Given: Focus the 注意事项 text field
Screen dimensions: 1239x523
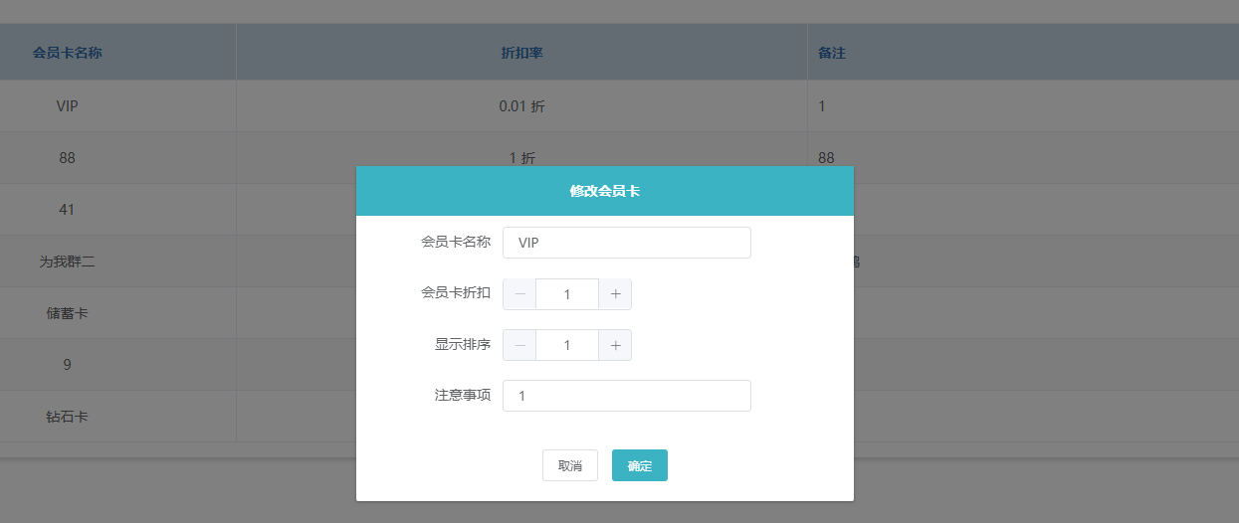Looking at the screenshot, I should coord(626,396).
